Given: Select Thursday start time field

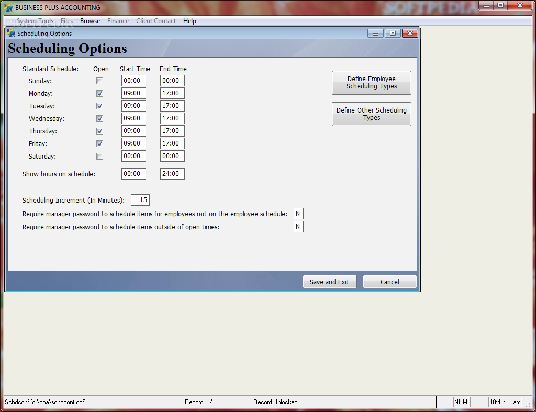Looking at the screenshot, I should coord(133,131).
